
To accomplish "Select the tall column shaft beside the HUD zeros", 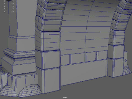I will point(13,18).
